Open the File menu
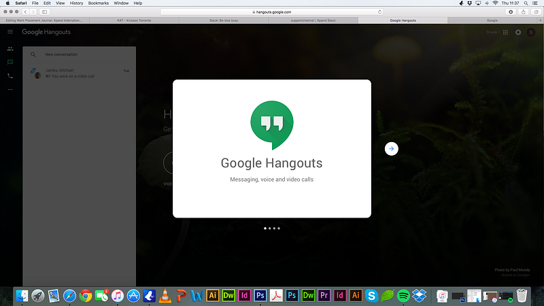Viewport: 544px width, 306px height. 35,3
